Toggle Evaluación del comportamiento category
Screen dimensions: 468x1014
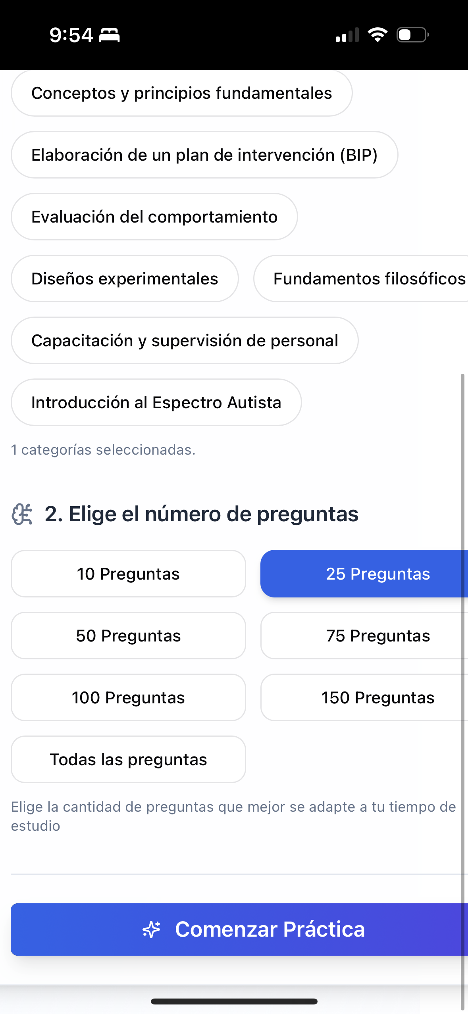(154, 217)
